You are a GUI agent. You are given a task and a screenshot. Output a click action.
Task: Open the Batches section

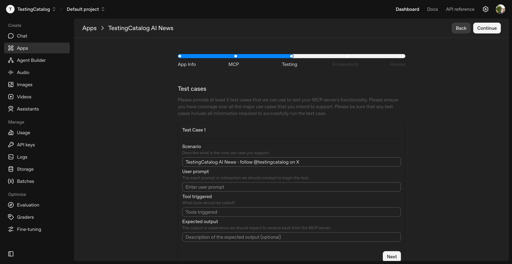tap(25, 181)
